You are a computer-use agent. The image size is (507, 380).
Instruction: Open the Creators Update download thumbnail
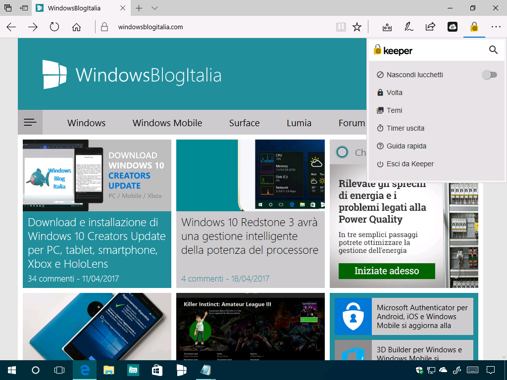(x=97, y=176)
